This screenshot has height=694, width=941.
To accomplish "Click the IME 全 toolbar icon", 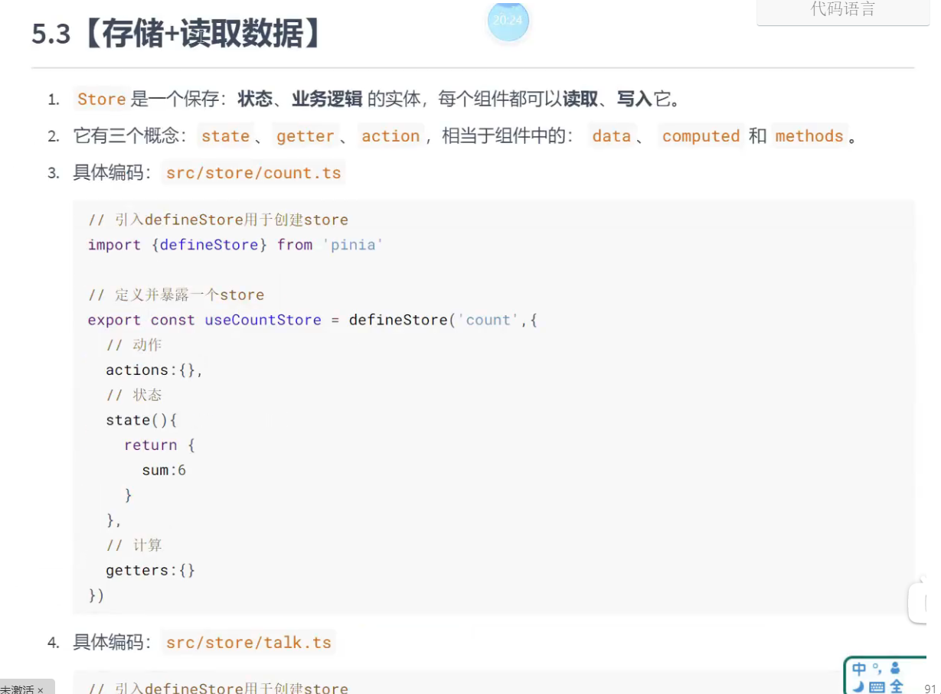I will pos(896,686).
